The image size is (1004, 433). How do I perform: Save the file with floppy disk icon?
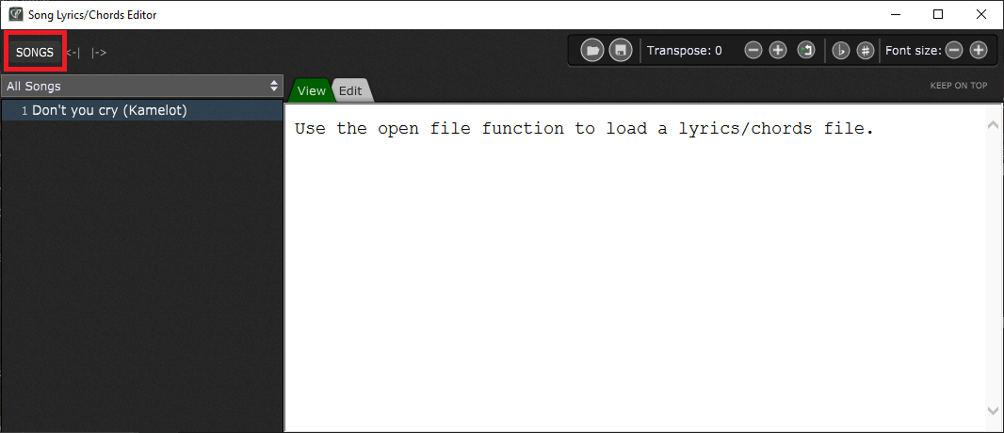pos(621,50)
